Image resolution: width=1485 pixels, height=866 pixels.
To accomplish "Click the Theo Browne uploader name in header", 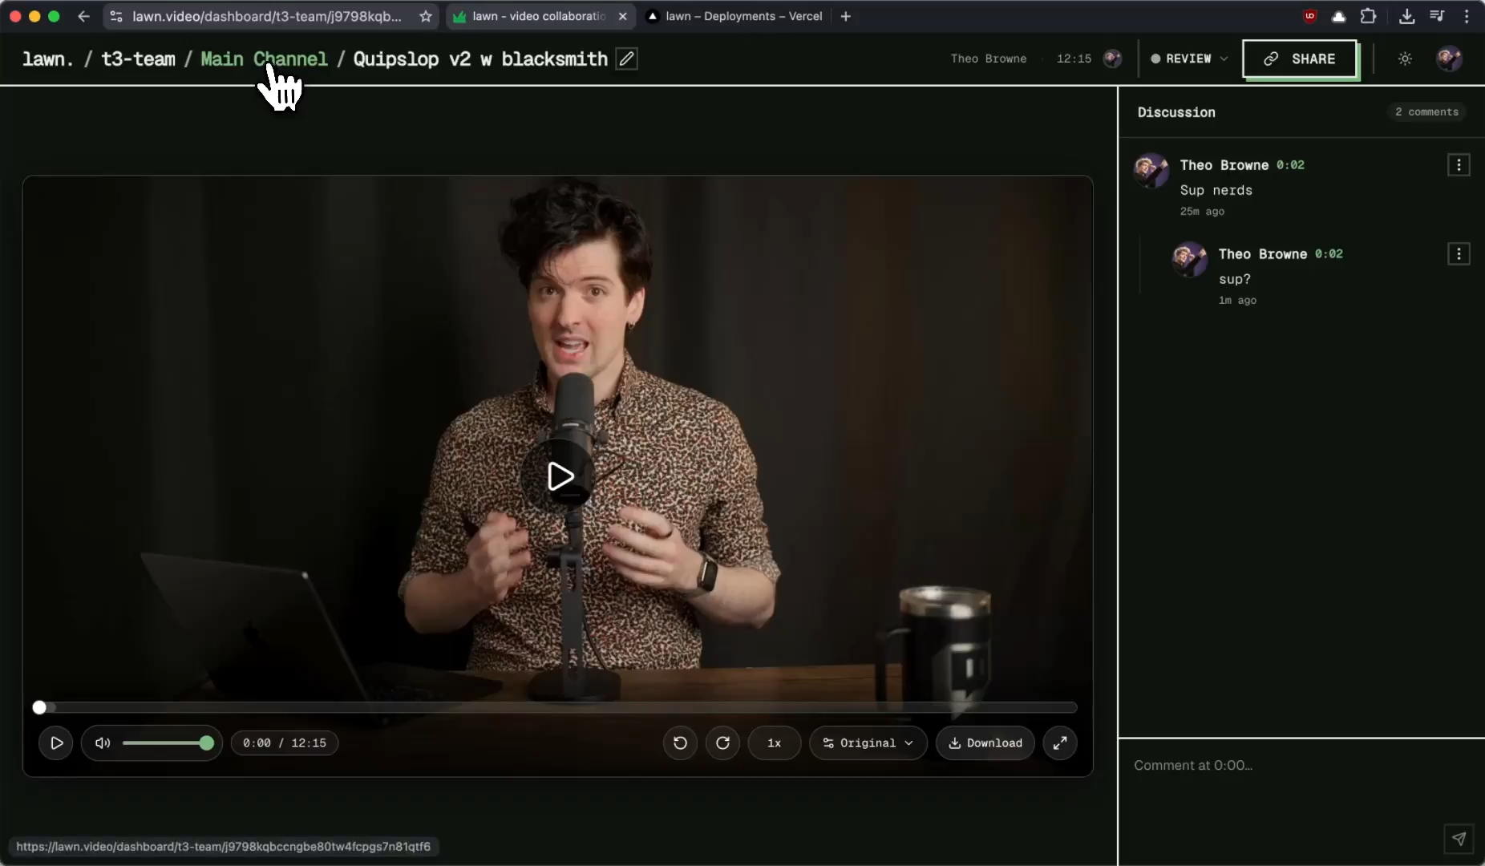I will click(x=988, y=59).
